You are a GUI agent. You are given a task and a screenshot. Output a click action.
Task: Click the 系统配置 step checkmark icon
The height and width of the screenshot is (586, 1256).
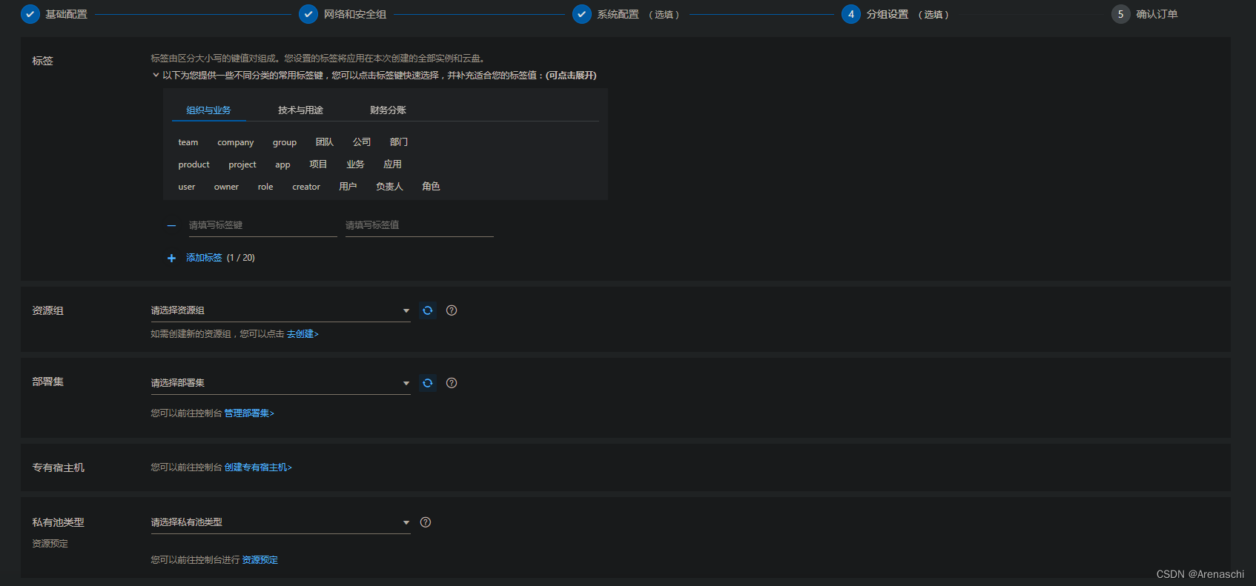pos(582,14)
